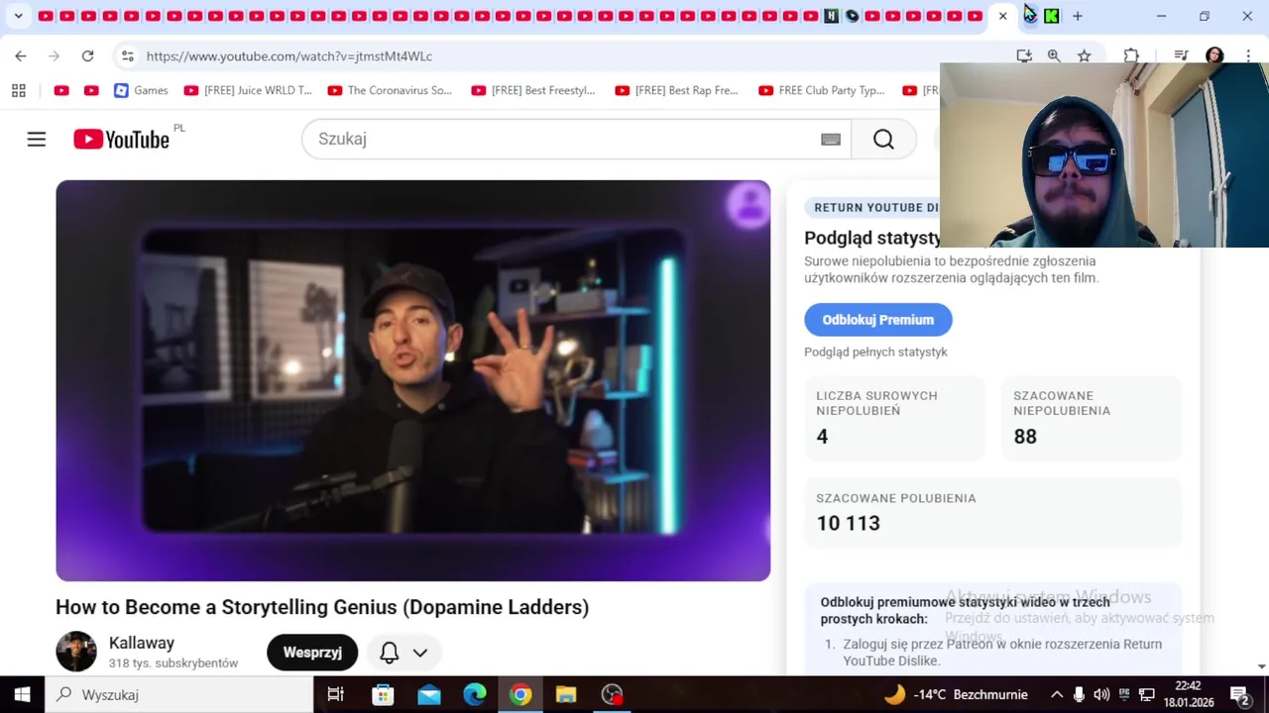Screen dimensions: 1269x713
Task: Click the Wesprzyj button
Action: pyautogui.click(x=312, y=653)
